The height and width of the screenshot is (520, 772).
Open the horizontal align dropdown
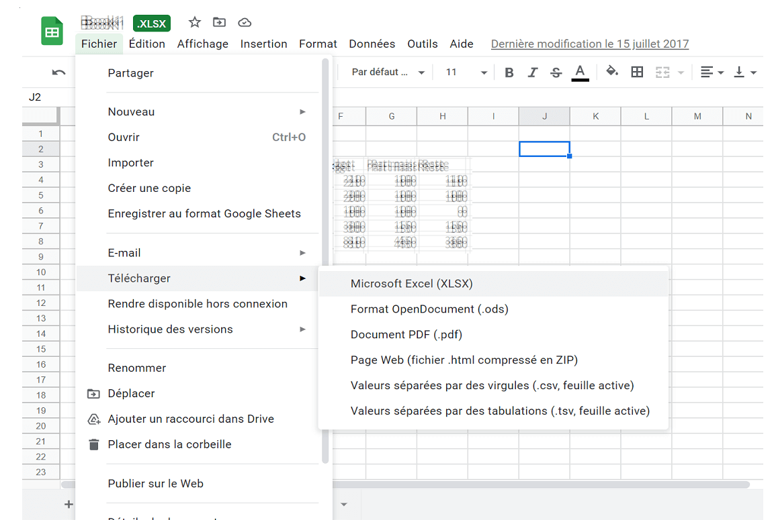(712, 72)
